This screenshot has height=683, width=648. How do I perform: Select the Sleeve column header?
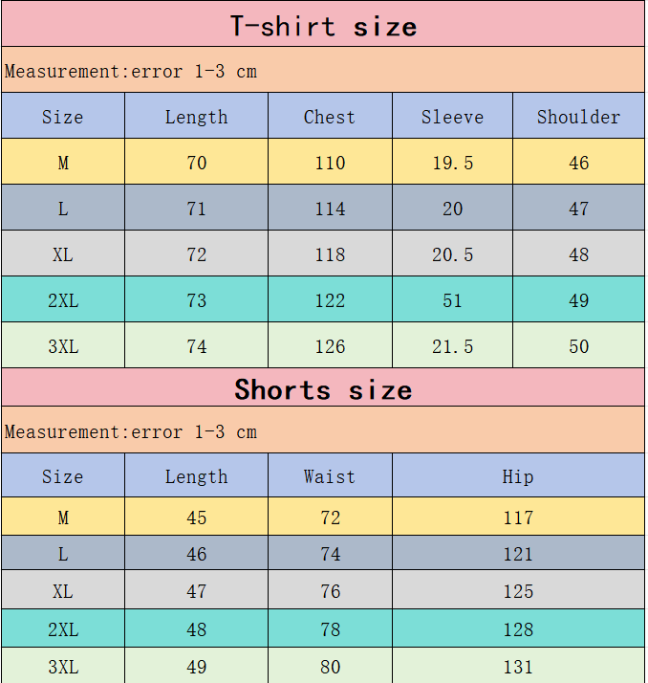[x=452, y=117]
